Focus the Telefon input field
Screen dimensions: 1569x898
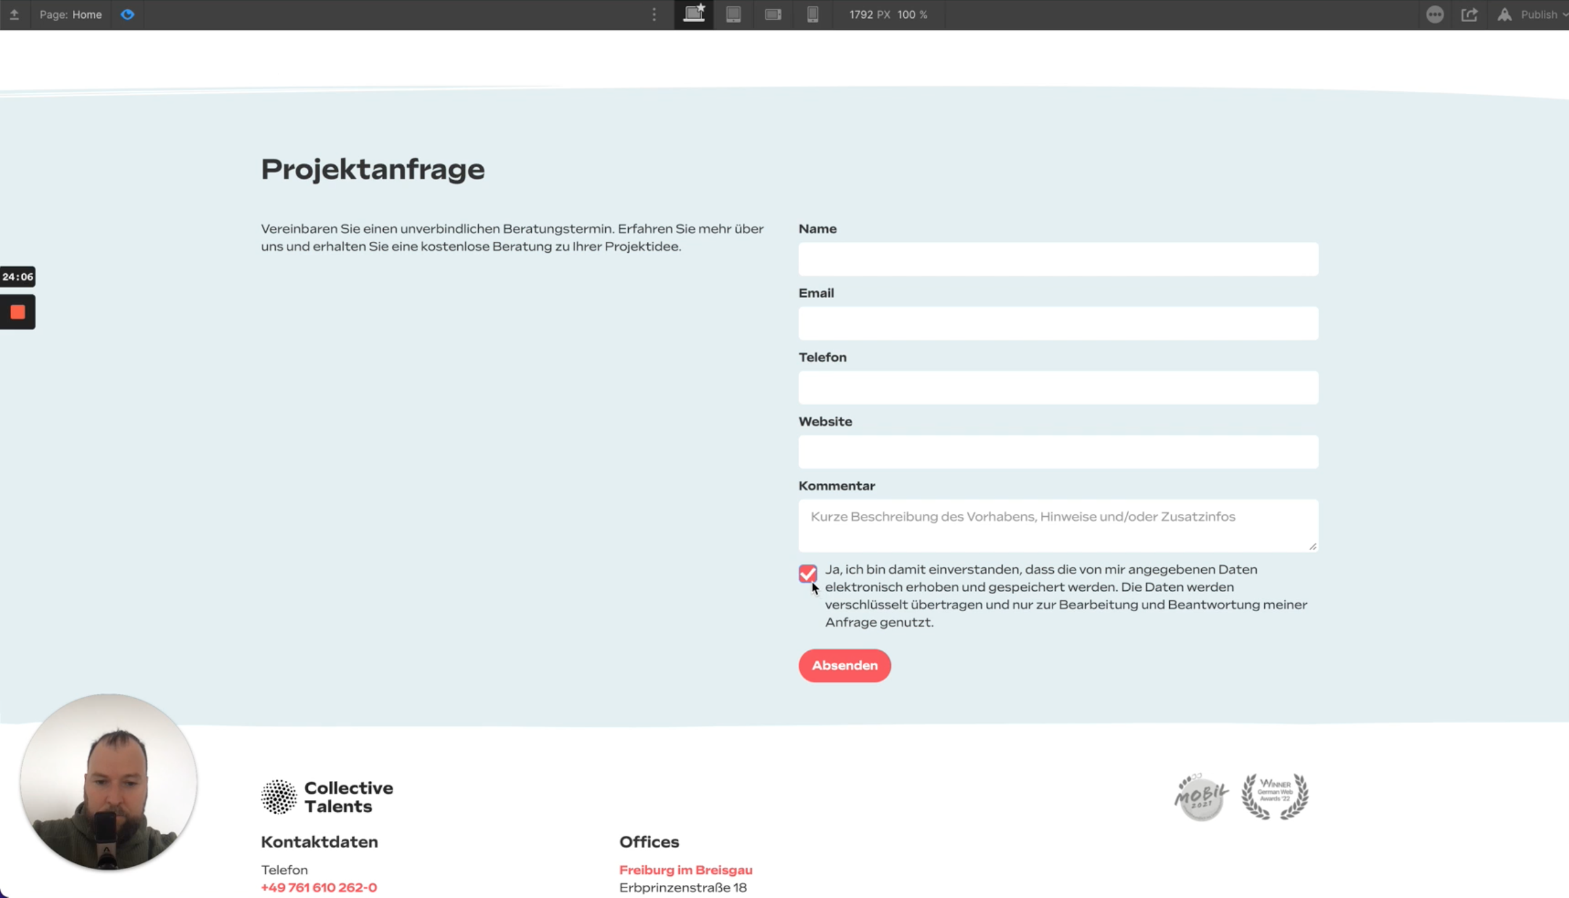coord(1058,387)
